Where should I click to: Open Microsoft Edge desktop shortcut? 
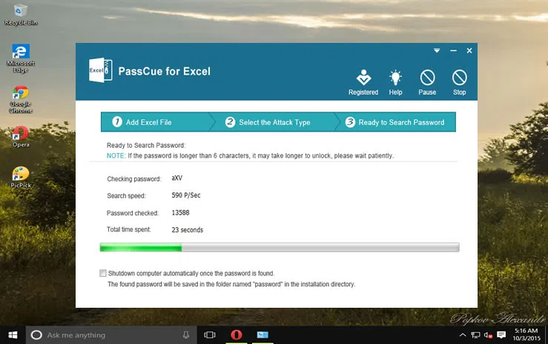tap(20, 58)
